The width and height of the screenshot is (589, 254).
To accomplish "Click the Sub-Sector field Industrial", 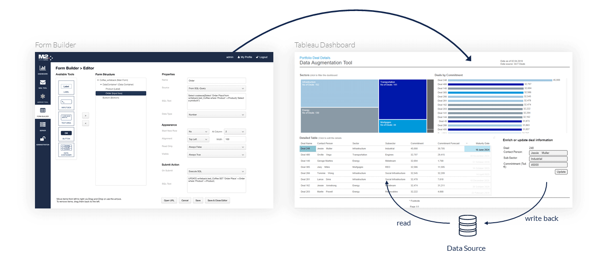I will coord(548,159).
